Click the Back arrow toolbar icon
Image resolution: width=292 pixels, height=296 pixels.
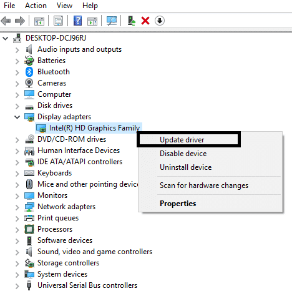click(6, 21)
